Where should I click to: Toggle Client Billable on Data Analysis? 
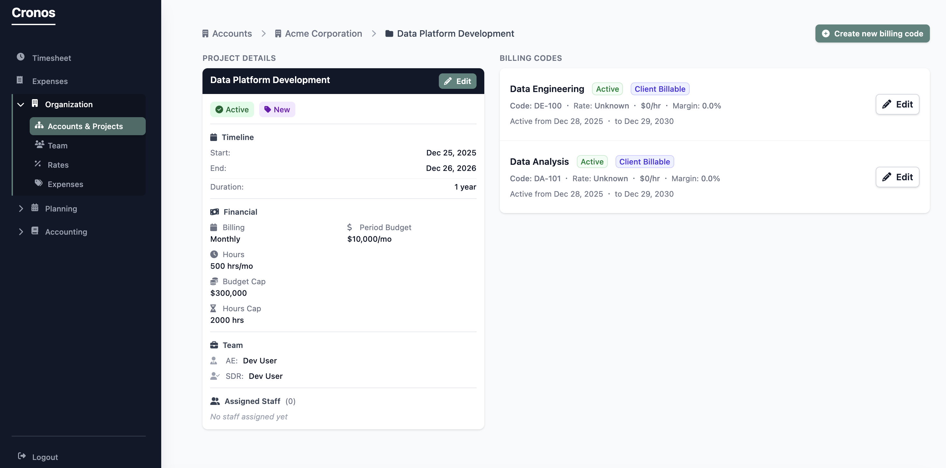(645, 161)
